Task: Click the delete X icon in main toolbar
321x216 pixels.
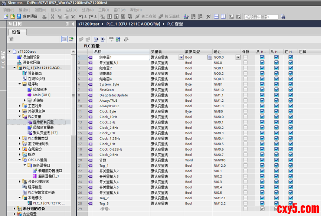Action: pos(73,17)
